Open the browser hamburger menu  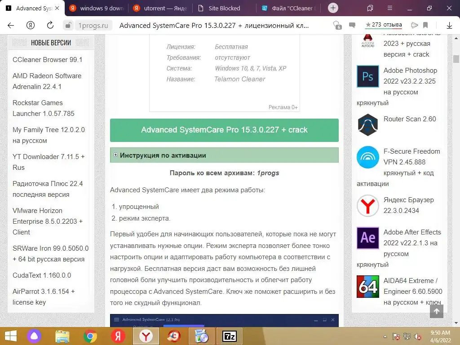click(x=389, y=8)
